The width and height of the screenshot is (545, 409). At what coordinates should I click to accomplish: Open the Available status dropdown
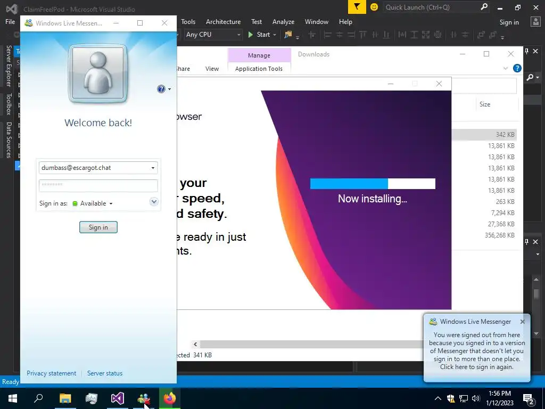coord(93,203)
